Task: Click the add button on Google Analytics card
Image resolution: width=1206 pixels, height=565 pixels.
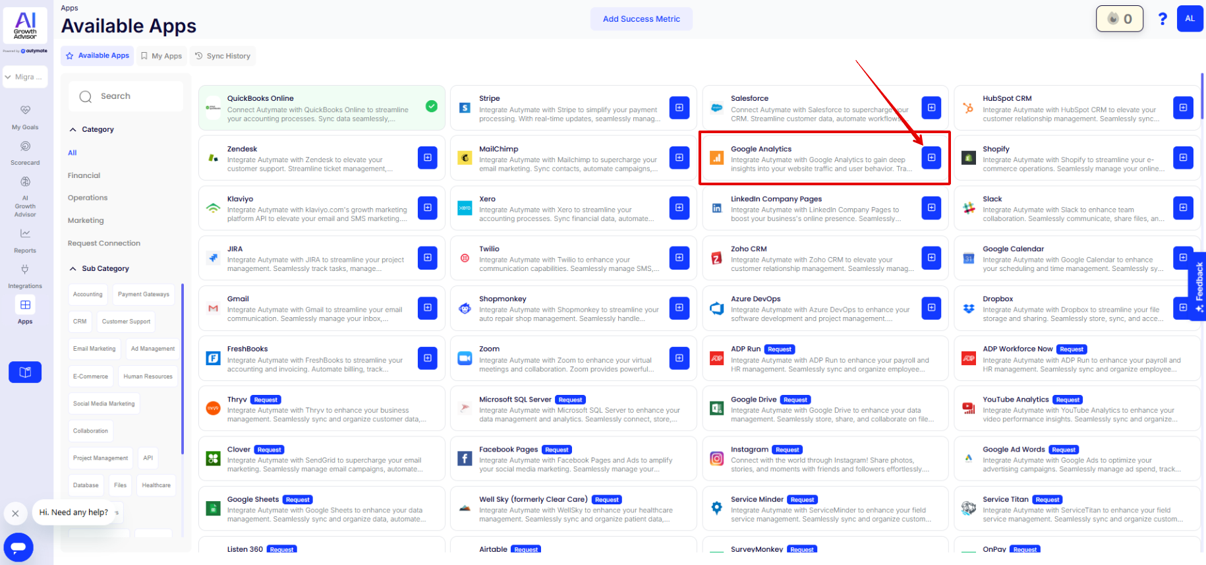Action: (931, 158)
